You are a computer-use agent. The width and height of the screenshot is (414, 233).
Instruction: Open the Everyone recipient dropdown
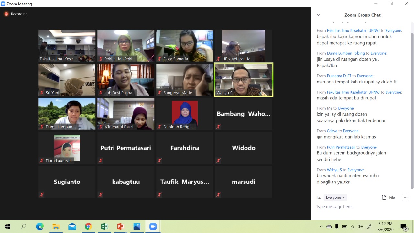coord(335,197)
